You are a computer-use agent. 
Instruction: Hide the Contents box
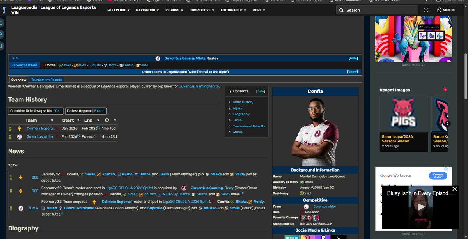261,91
